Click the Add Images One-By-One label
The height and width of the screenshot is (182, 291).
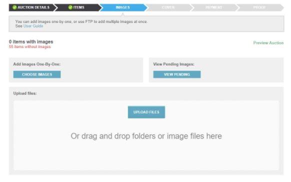(x=36, y=64)
